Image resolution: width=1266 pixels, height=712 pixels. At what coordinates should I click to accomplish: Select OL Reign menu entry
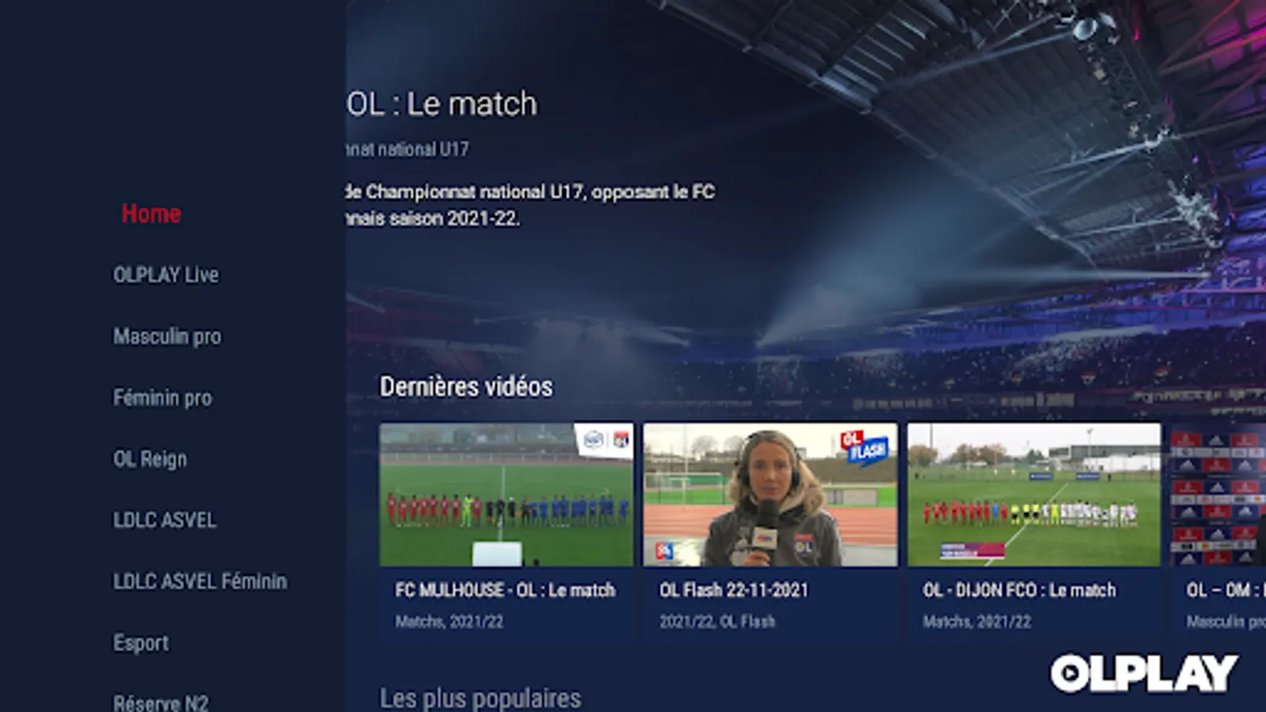(x=150, y=459)
